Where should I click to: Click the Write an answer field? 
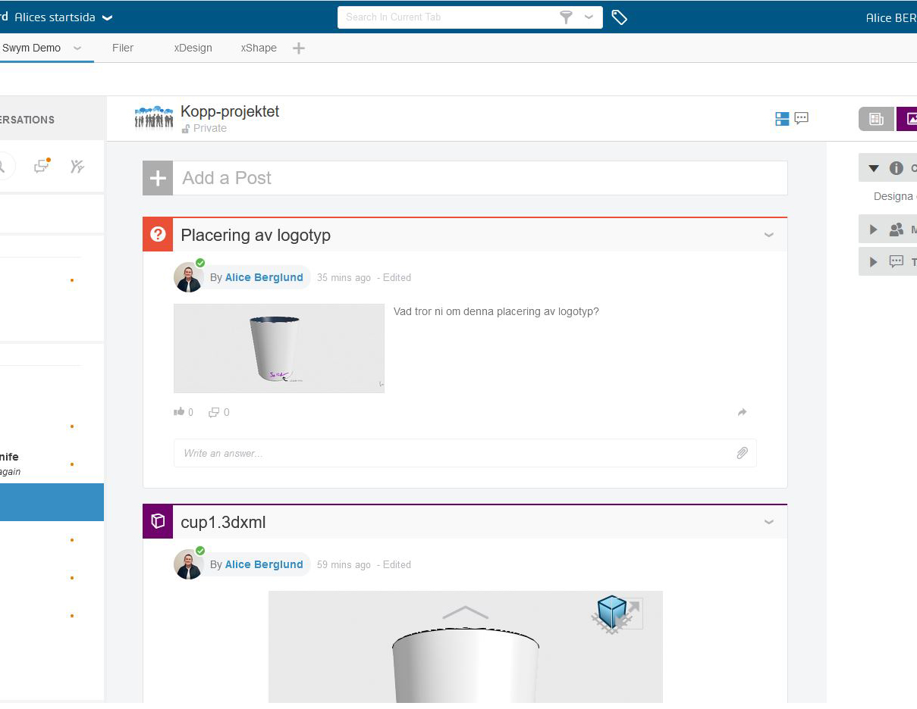pyautogui.click(x=455, y=453)
